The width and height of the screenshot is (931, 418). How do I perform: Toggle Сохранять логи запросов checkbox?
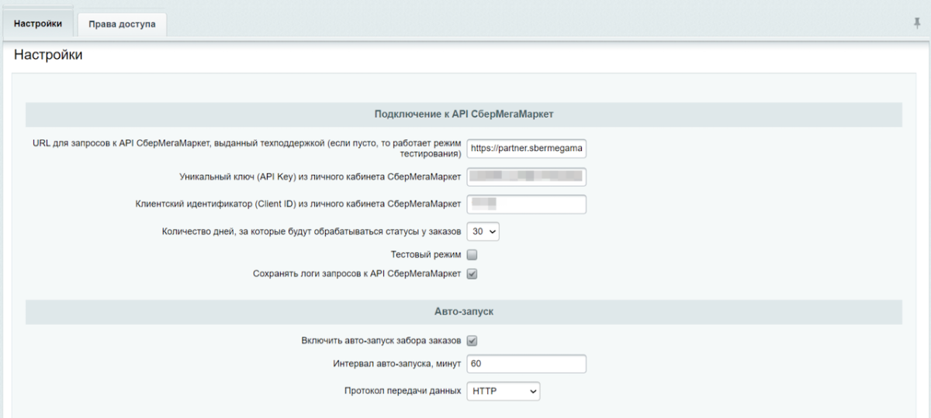[x=472, y=273]
